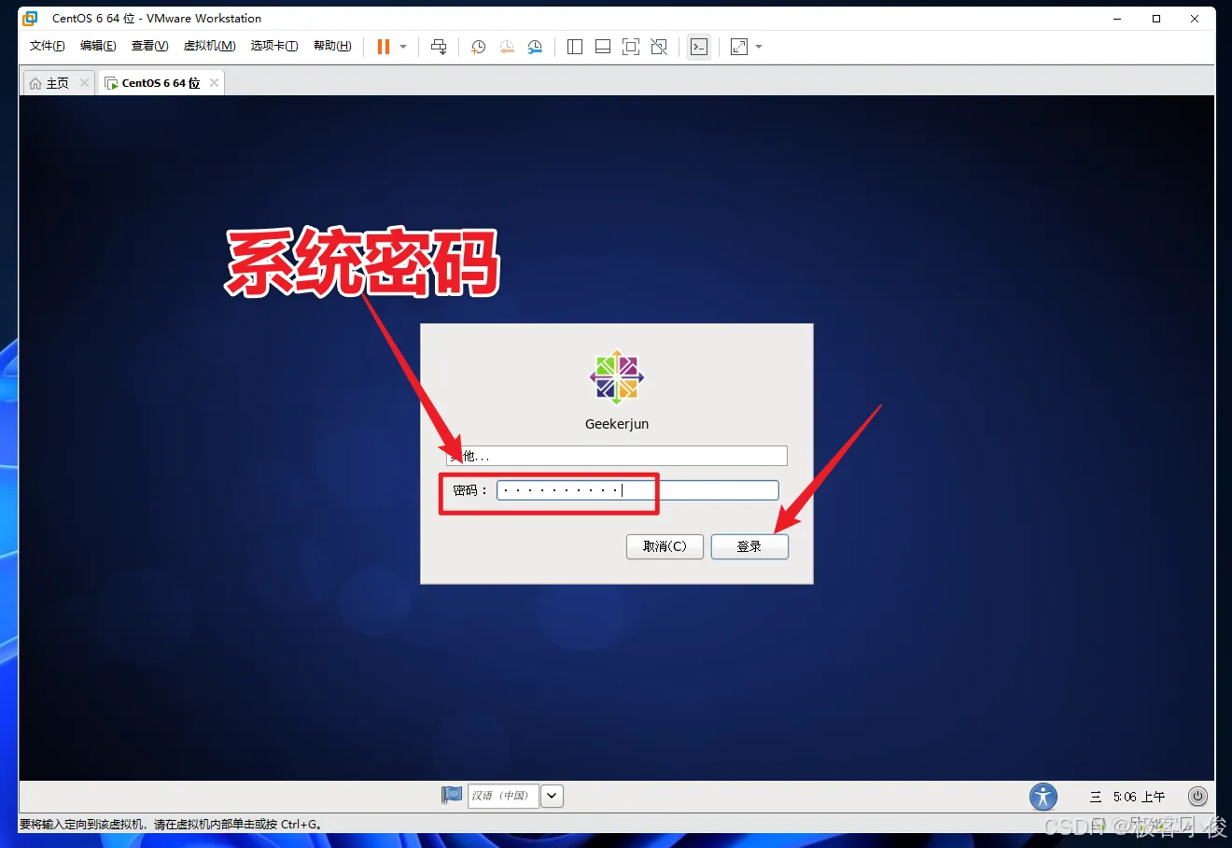Click the CentOS logo in the login dialog
The height and width of the screenshot is (848, 1232).
617,377
